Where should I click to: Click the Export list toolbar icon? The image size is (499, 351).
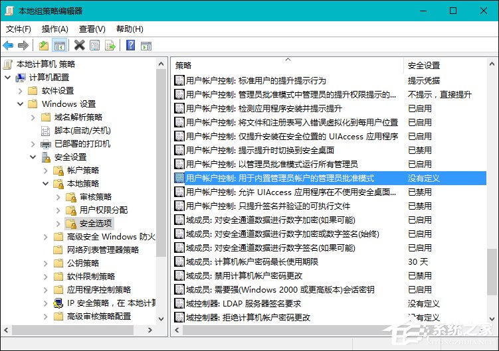[x=110, y=46]
